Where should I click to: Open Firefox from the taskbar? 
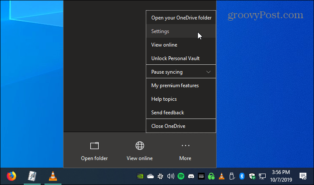(x=11, y=176)
